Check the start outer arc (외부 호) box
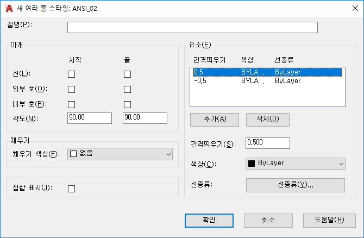 tap(72, 90)
